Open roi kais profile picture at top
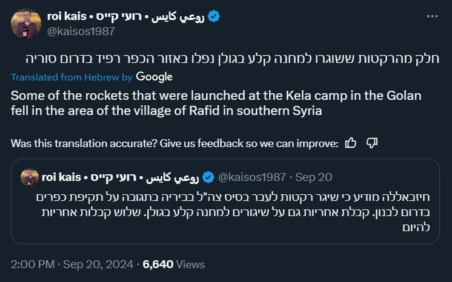This screenshot has width=452, height=282. click(25, 24)
